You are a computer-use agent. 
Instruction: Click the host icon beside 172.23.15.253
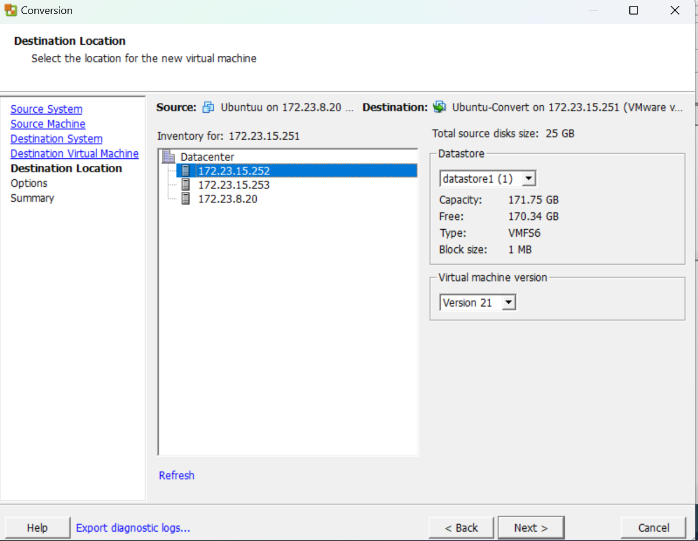coord(186,184)
